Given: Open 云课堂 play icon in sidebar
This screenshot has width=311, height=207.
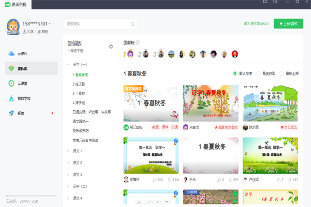Looking at the screenshot, I should pos(11,83).
